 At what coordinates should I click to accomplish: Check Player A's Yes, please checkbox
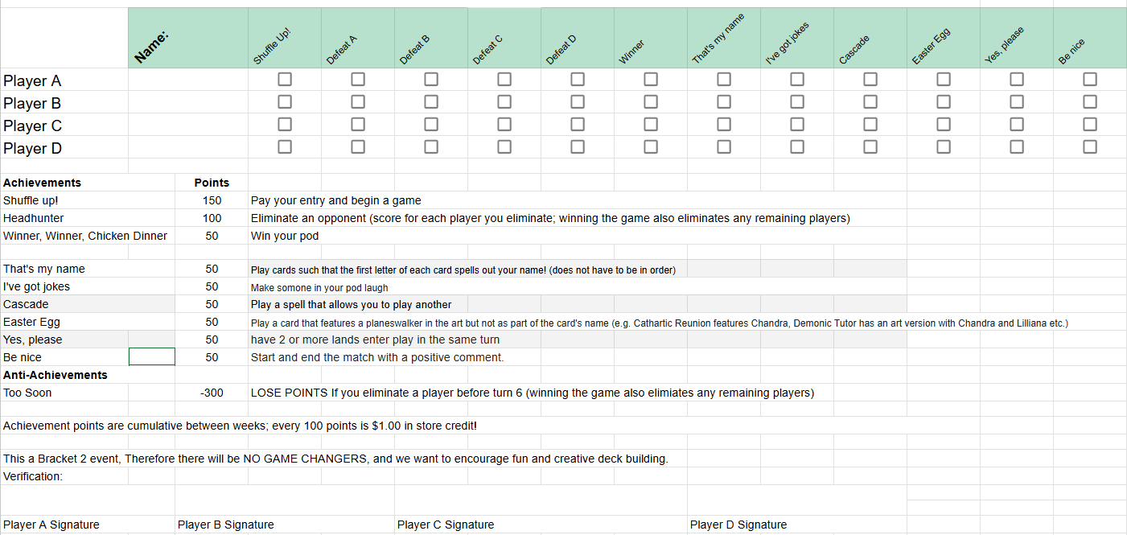(x=1017, y=79)
